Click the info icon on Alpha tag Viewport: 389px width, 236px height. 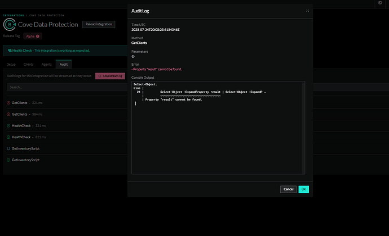(x=38, y=37)
